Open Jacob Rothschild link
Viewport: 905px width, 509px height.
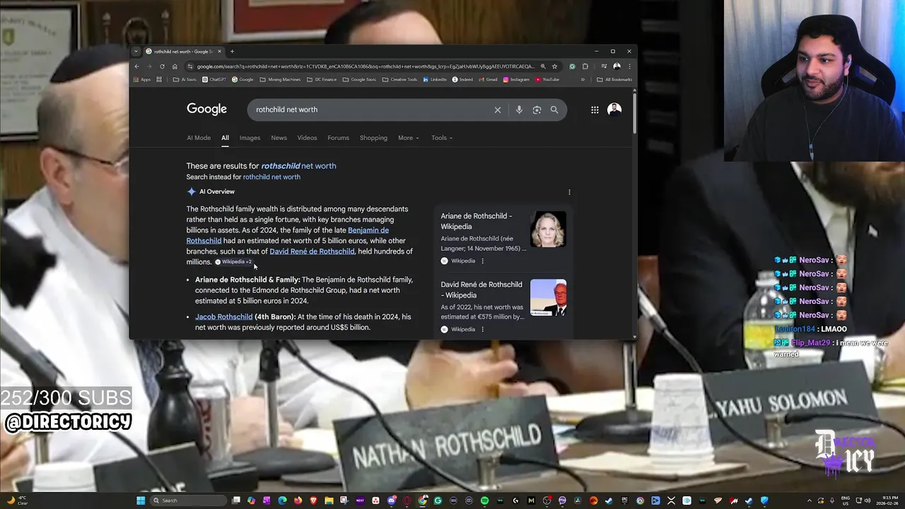tap(223, 317)
